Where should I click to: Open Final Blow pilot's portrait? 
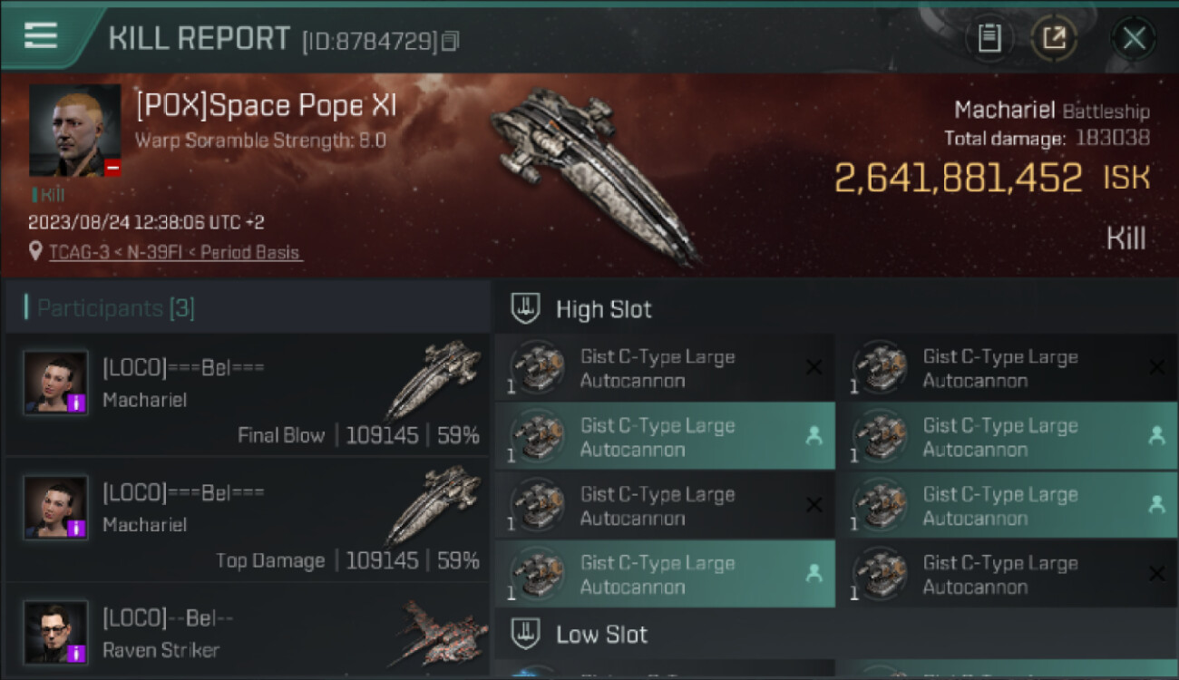click(55, 383)
